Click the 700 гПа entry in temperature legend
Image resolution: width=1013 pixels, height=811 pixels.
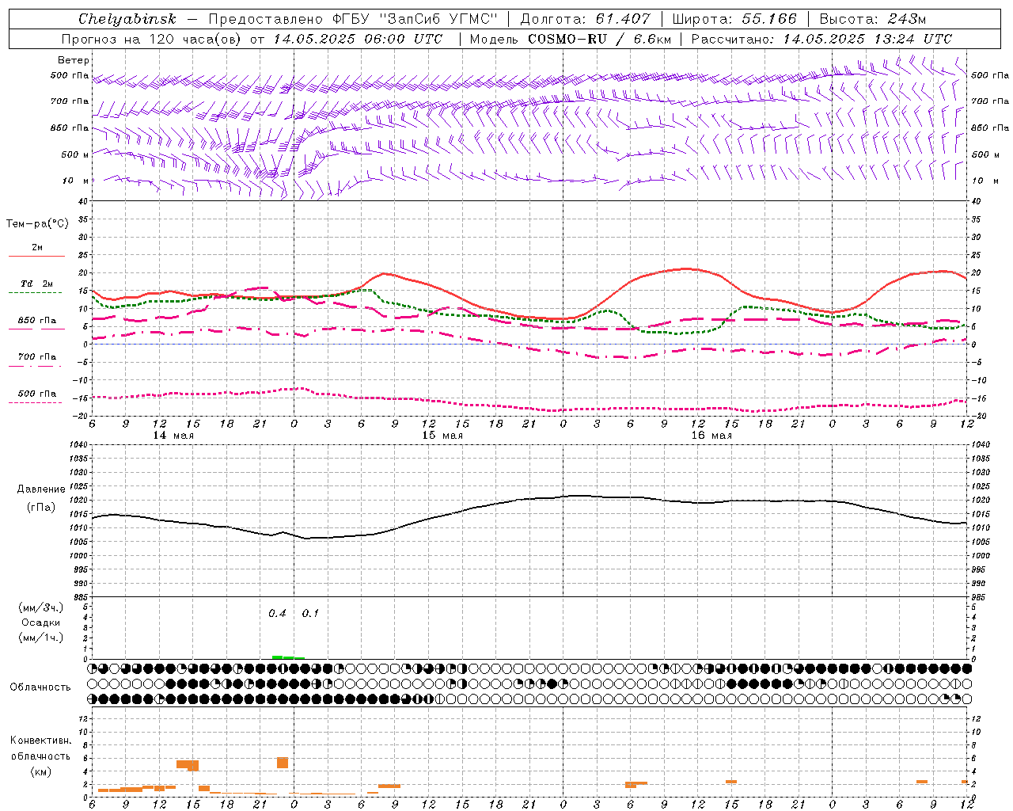pos(36,357)
